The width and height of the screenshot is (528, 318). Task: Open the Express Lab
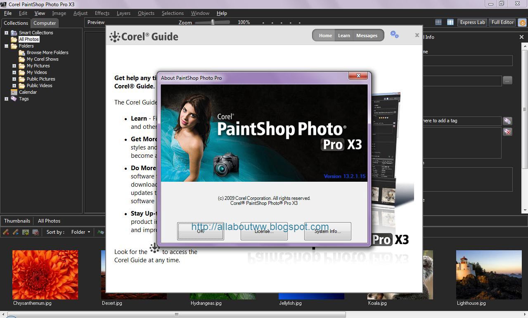[472, 22]
